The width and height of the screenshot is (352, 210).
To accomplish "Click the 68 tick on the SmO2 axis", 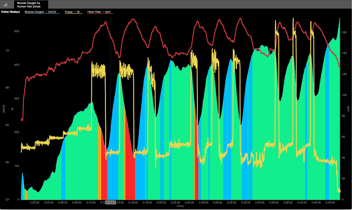I will [7, 88].
